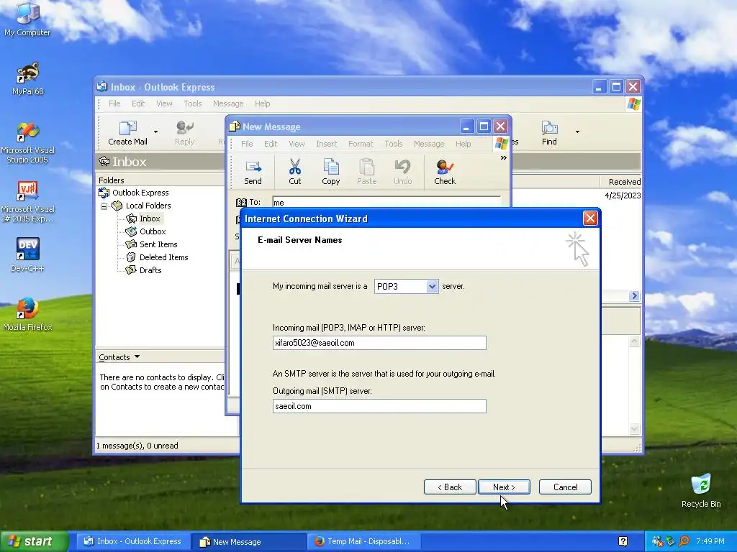Viewport: 737px width, 552px height.
Task: Open Microsoft Visual J# 2005 Express shortcut
Action: (28, 202)
